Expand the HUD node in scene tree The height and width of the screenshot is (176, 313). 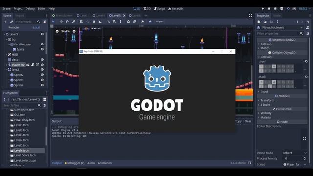(x=7, y=54)
